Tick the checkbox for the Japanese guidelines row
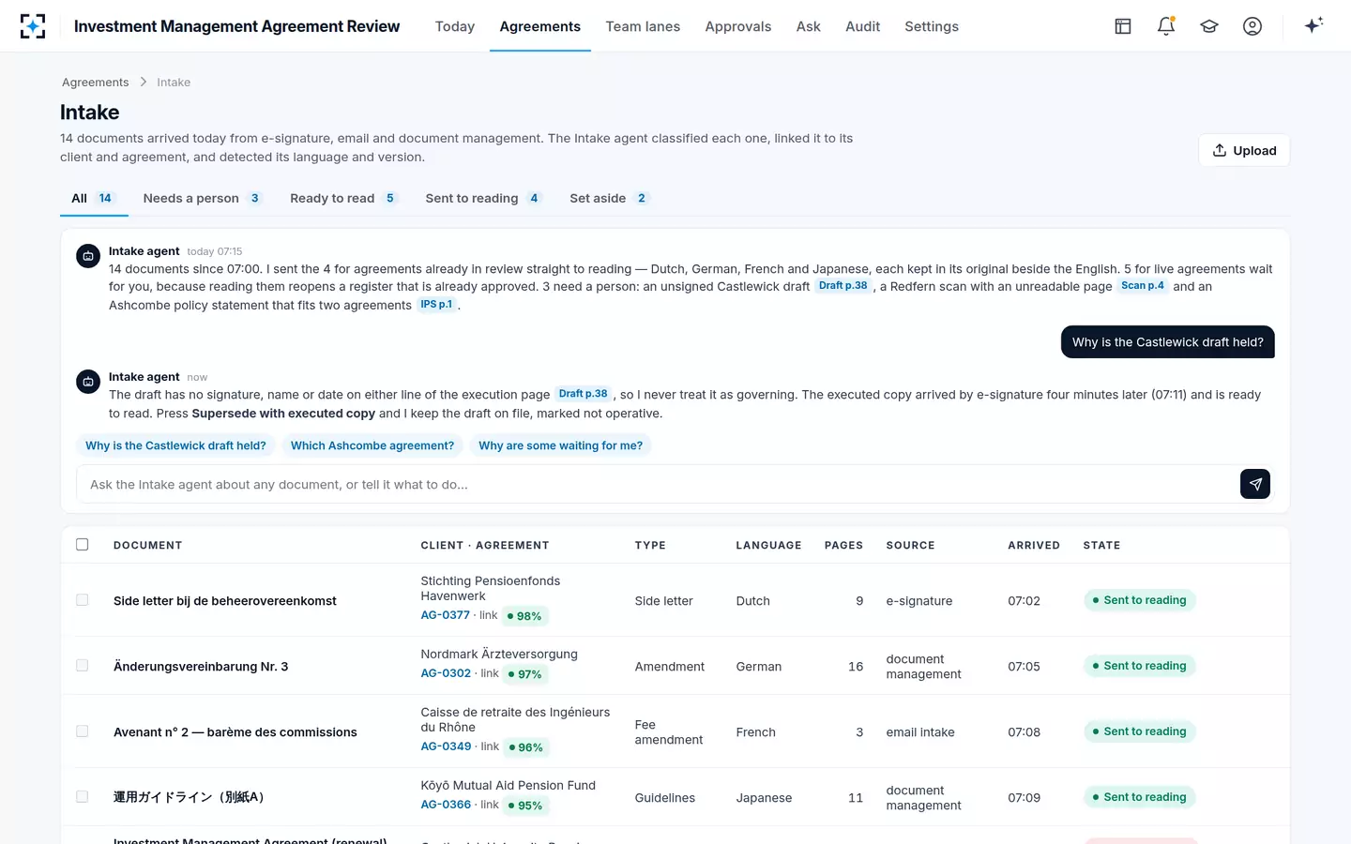1351x844 pixels. (83, 797)
